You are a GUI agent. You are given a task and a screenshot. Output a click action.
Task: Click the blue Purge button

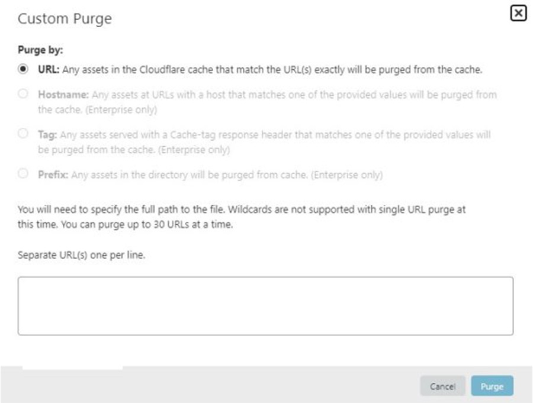point(492,386)
